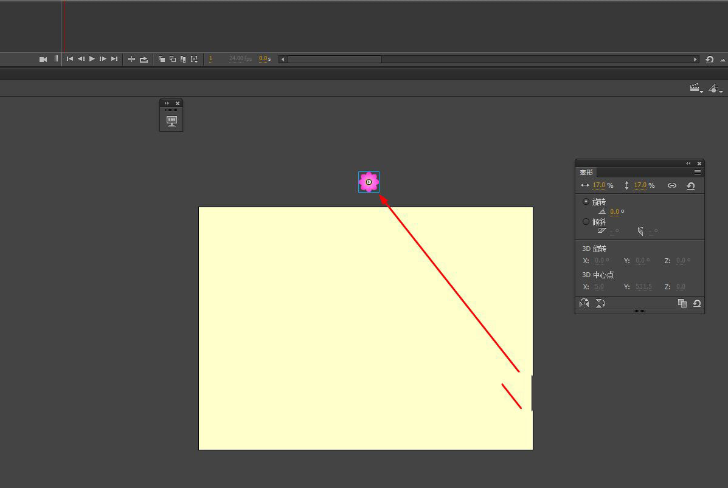Step forward one frame
Screen dimensions: 728x488
[103, 59]
